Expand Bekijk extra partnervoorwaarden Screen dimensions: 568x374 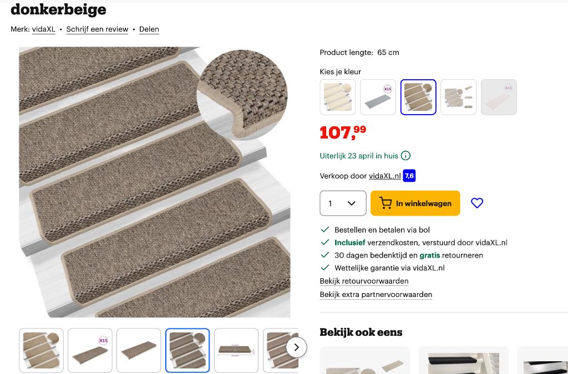tap(376, 294)
